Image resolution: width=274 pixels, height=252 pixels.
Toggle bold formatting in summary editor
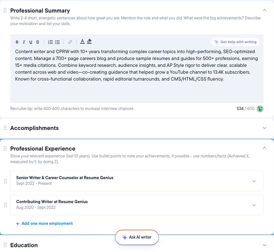(17, 42)
